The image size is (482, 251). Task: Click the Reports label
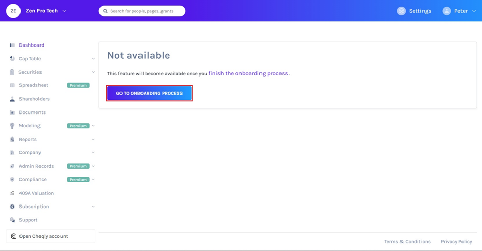point(28,139)
